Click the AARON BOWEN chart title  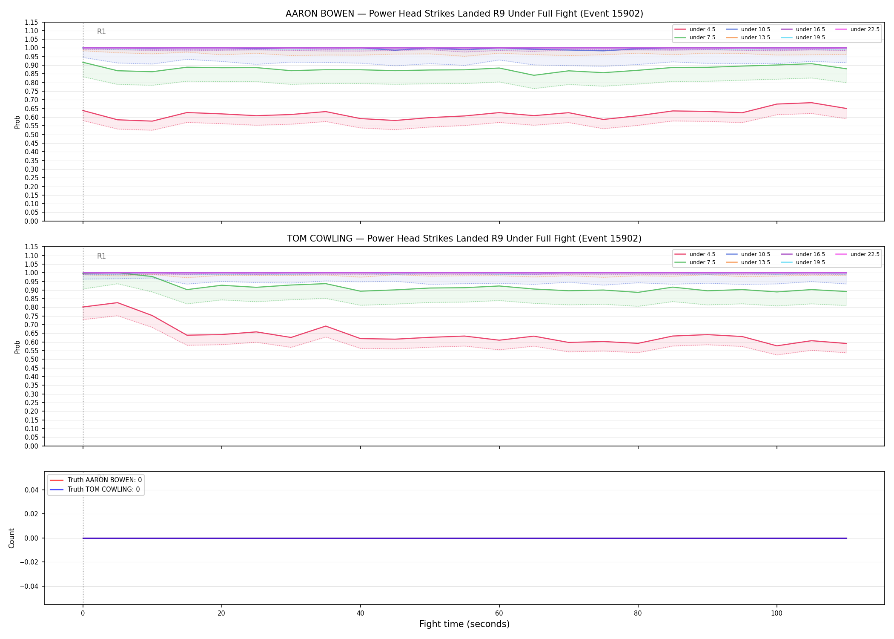464,14
